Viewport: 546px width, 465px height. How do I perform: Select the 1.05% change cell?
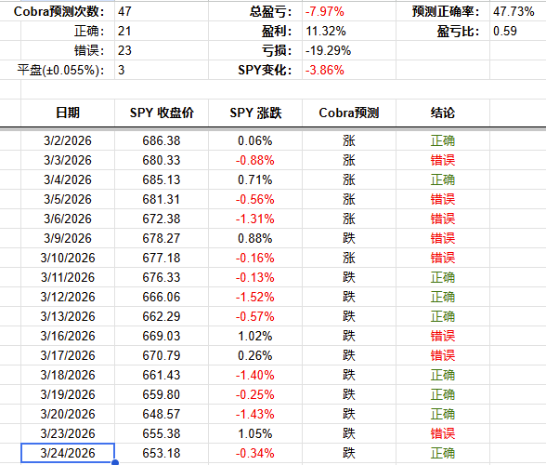[255, 433]
